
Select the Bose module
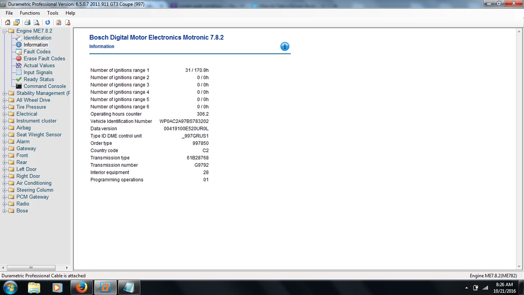click(x=22, y=211)
